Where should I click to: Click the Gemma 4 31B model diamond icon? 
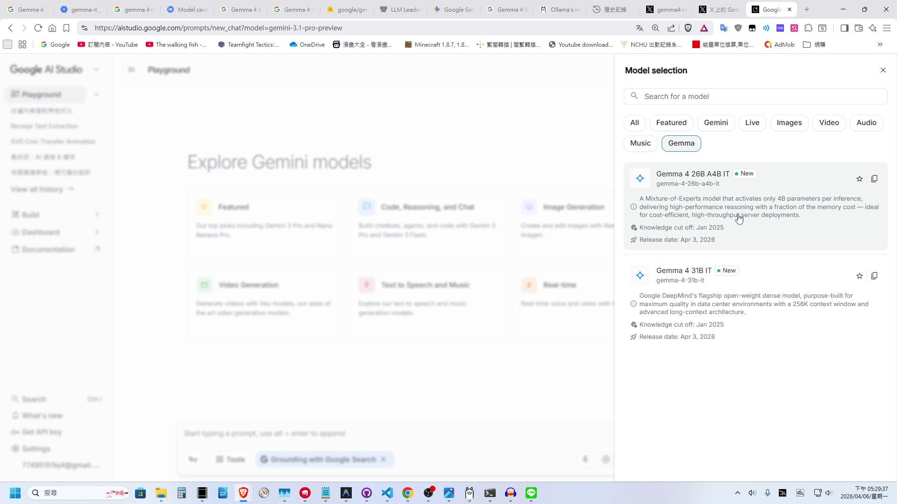[x=640, y=275]
